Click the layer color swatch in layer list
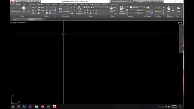This screenshot has width=194, height=109. coord(92,7)
